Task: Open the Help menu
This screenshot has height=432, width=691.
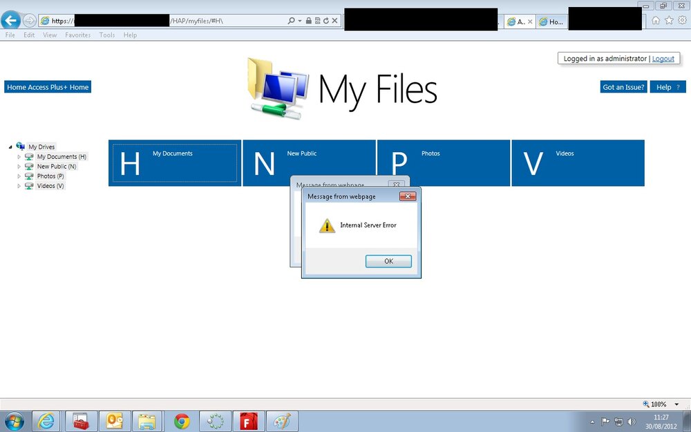Action: (130, 35)
